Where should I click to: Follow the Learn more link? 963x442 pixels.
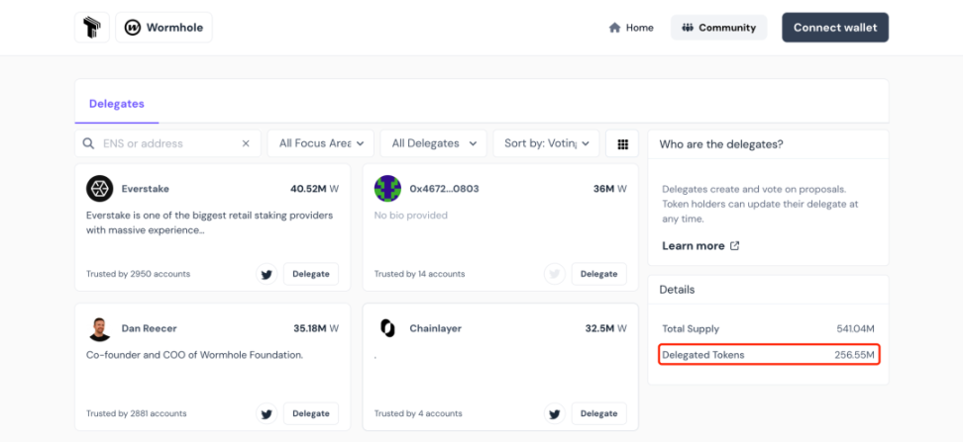pos(700,245)
